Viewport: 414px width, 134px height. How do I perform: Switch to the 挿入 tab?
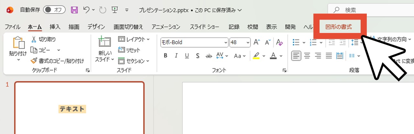(55, 27)
